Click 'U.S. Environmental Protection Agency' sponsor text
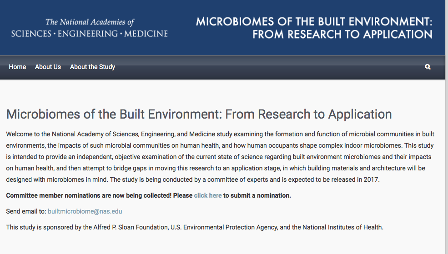This screenshot has height=254, width=448. point(224,228)
